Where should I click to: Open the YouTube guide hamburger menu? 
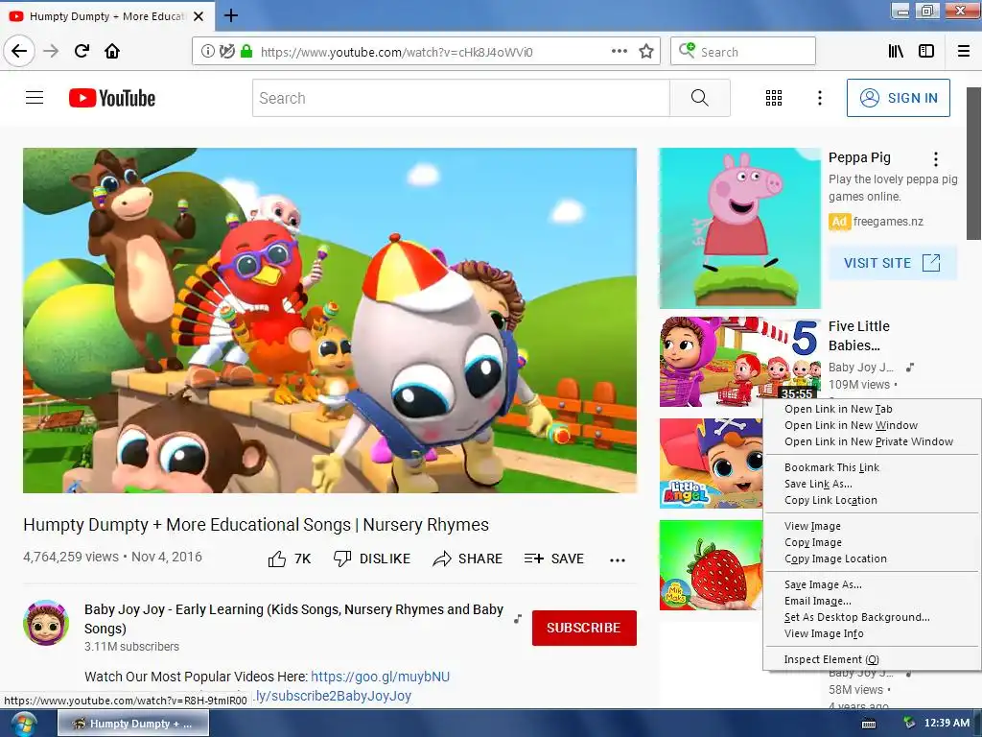pyautogui.click(x=35, y=98)
